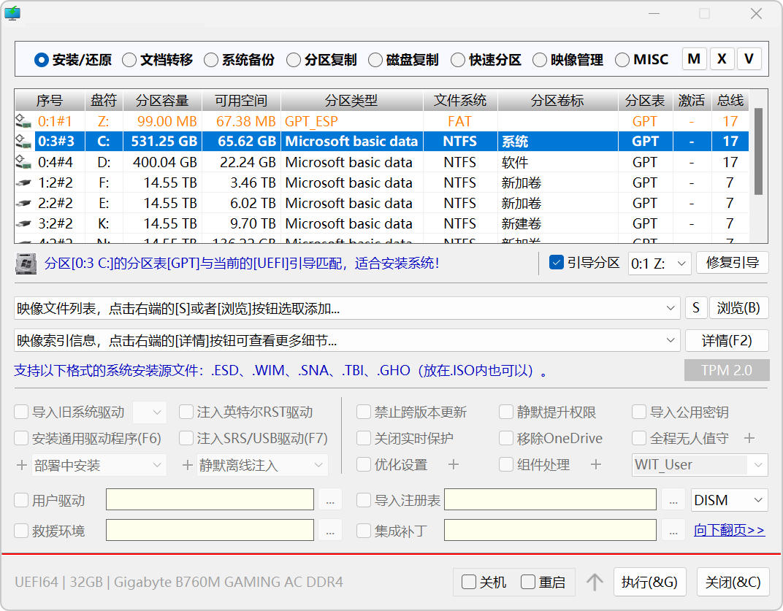Click the M button at top right
This screenshot has width=783, height=611.
[x=694, y=59]
